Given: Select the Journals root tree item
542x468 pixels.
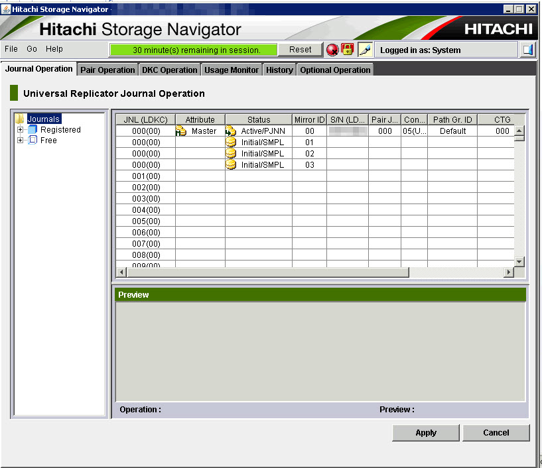Looking at the screenshot, I should (x=44, y=119).
